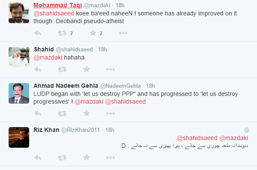Open more options on Shahid's tweet
This screenshot has width=257, height=170.
click(110, 69)
